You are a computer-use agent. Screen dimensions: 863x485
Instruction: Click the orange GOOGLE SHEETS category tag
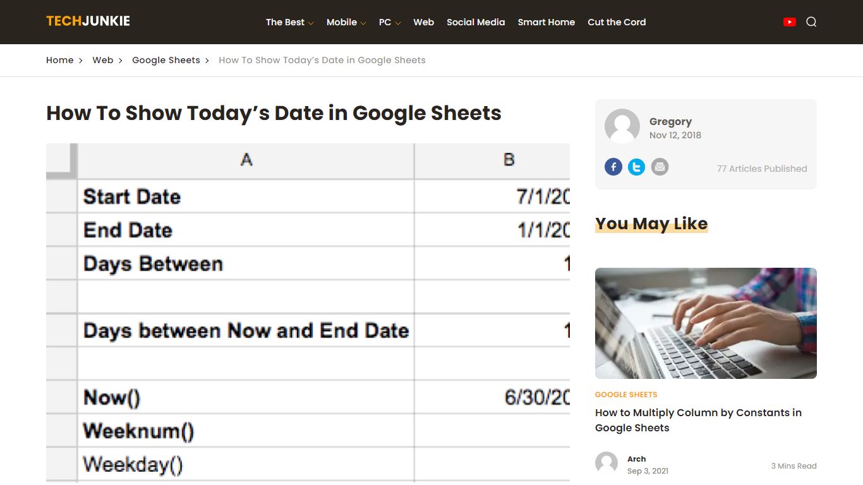tap(626, 395)
